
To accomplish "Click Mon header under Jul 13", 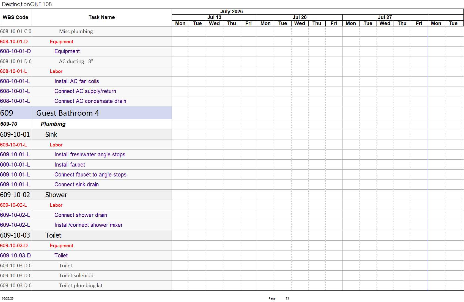I will (180, 23).
